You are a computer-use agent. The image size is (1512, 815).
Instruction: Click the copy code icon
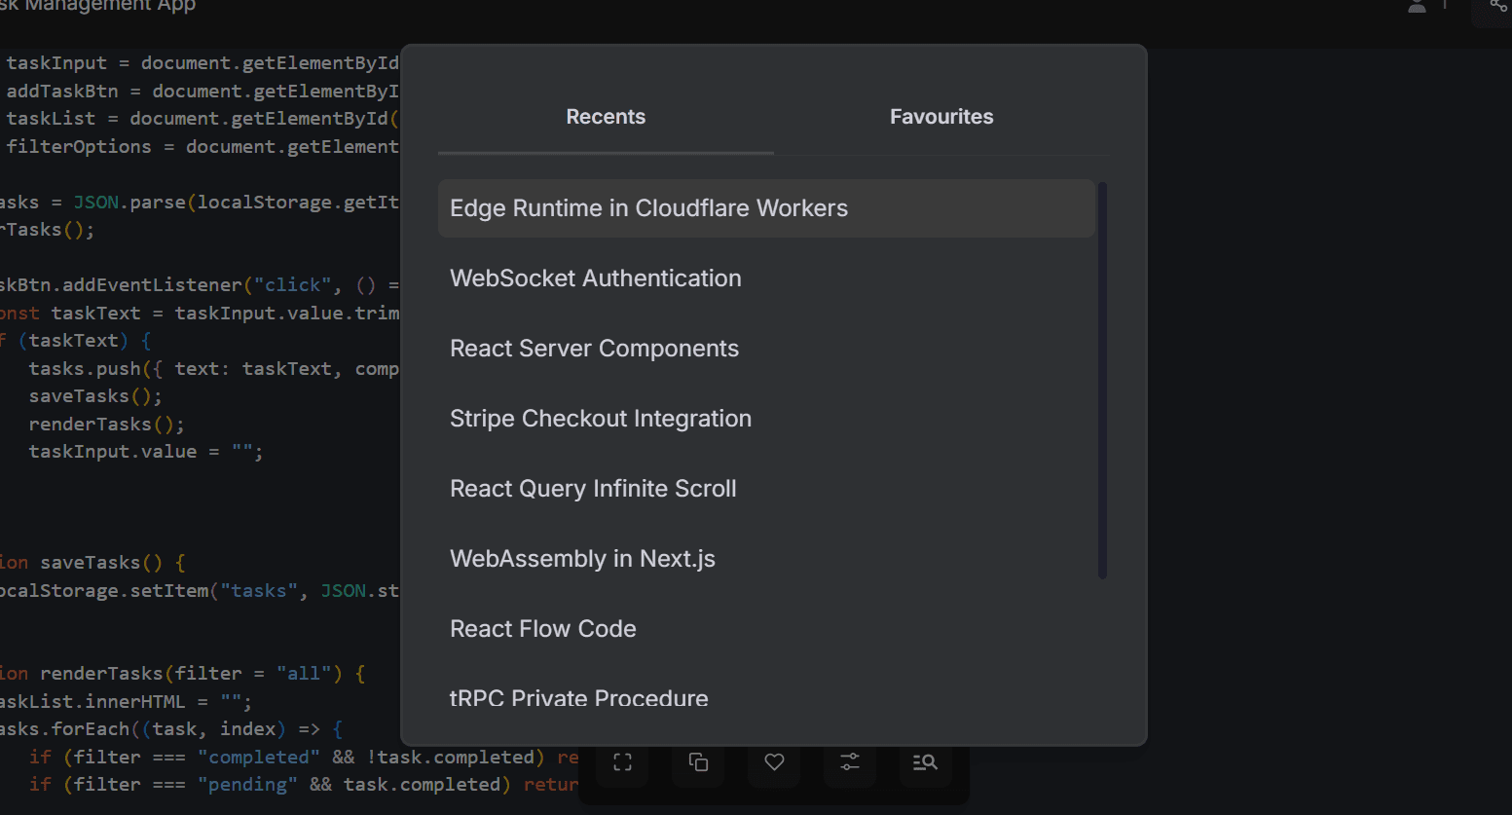(698, 762)
